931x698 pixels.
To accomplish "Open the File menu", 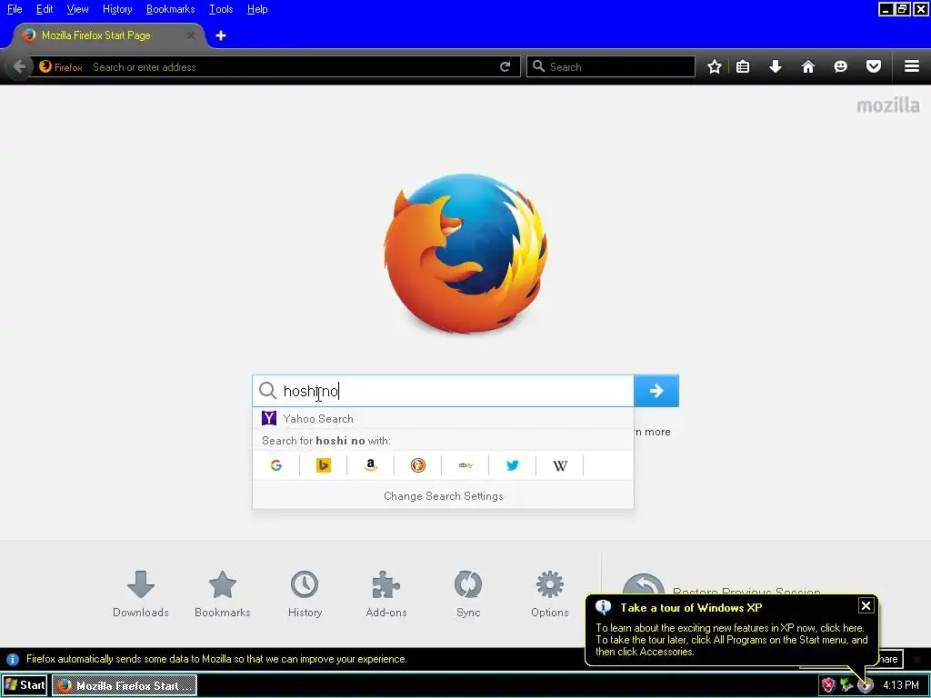I will point(15,9).
